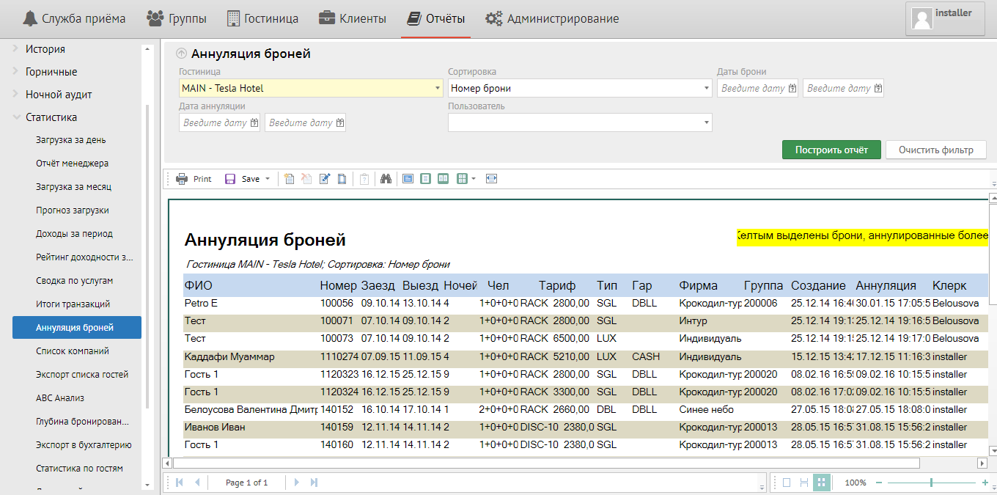The image size is (997, 495).
Task: Collapse the Аннуляция броней filter panel
Action: pos(181,54)
